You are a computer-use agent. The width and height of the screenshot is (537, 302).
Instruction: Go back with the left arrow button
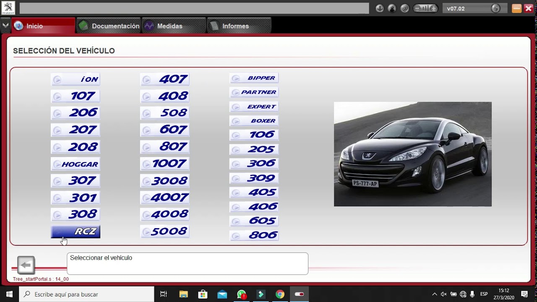point(26,265)
